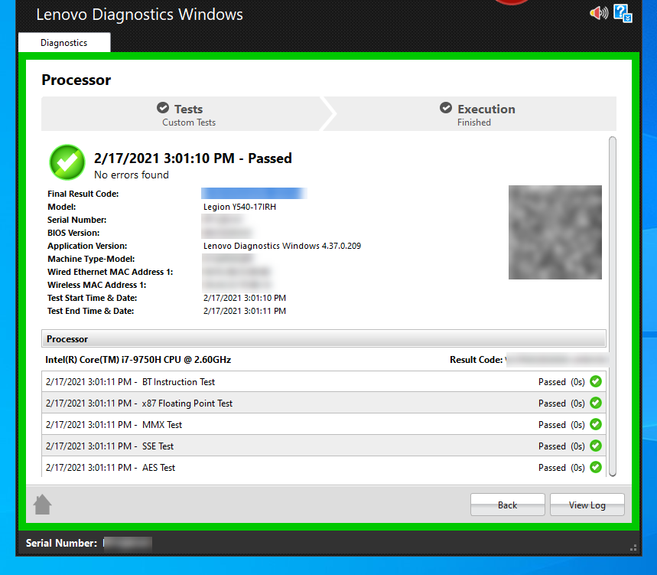Click Lenovo Diagnostics Windows 4.37.0.209 version text
This screenshot has width=657, height=575.
coord(282,246)
